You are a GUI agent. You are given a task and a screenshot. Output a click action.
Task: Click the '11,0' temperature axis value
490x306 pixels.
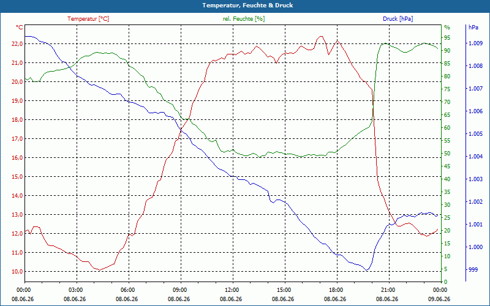[17, 253]
